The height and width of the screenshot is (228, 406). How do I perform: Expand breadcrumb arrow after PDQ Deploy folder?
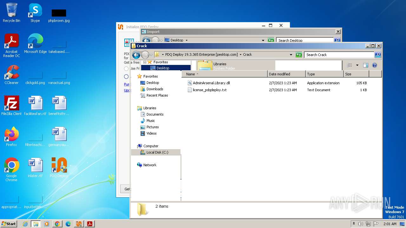click(x=240, y=55)
